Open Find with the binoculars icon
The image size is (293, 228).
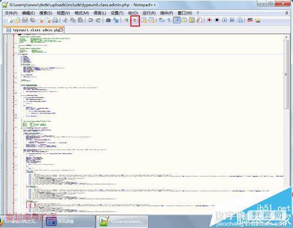108,20
